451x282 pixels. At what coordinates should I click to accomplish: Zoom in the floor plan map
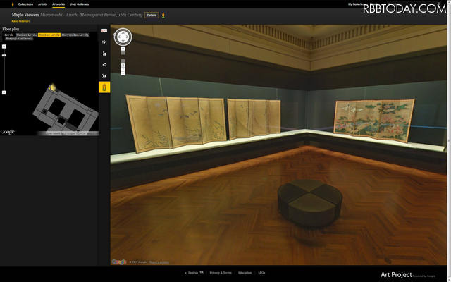[4, 47]
